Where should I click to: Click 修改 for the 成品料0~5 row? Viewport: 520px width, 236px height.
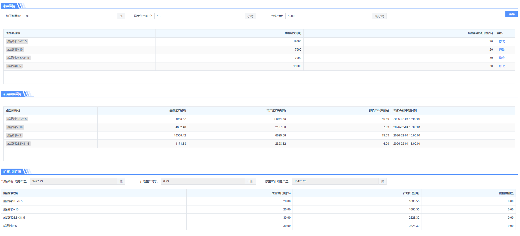502,66
